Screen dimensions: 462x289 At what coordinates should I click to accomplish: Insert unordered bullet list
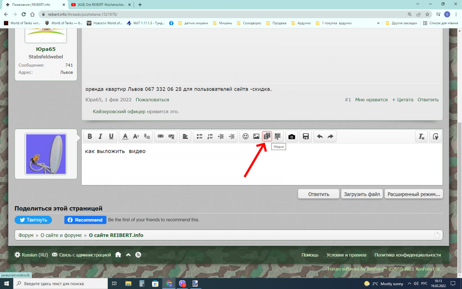[x=199, y=136]
